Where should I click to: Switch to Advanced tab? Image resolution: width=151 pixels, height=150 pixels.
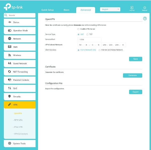(x=86, y=10)
